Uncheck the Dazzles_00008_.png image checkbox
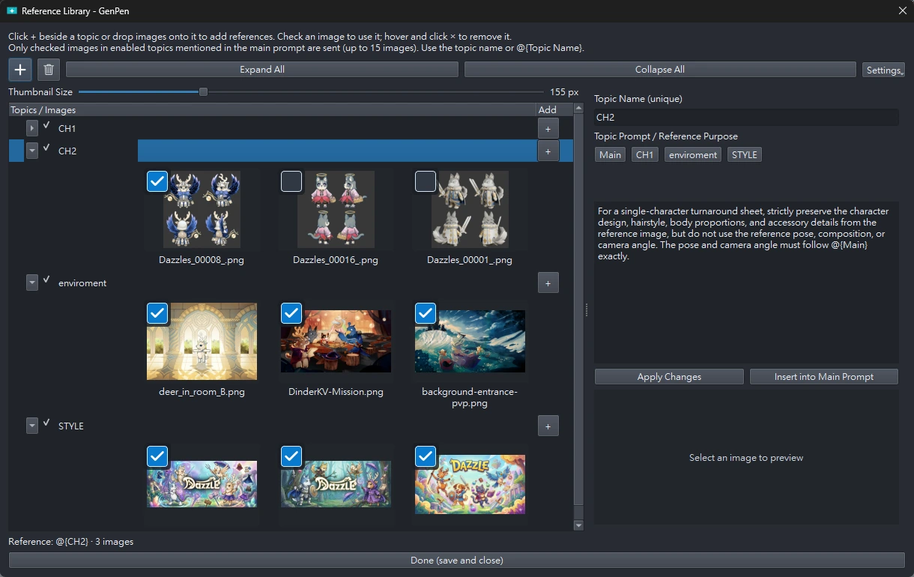The image size is (914, 577). pyautogui.click(x=157, y=181)
